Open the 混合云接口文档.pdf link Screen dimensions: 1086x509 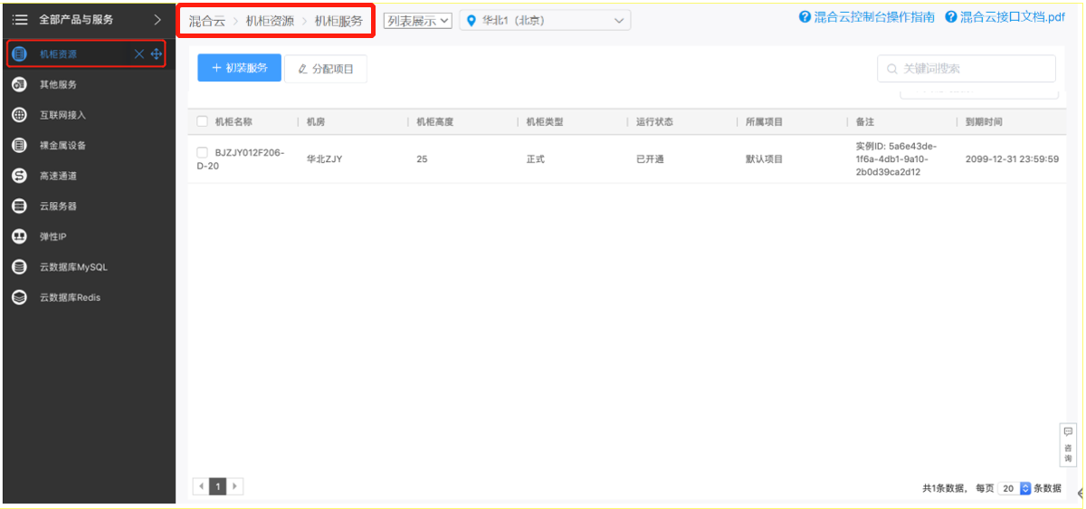click(1013, 17)
